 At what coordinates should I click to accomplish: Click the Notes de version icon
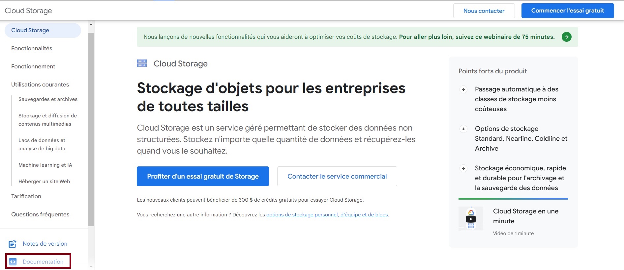tap(13, 244)
